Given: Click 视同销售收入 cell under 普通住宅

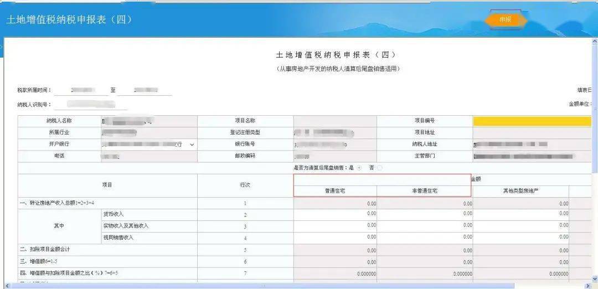Looking at the screenshot, I should point(335,238).
